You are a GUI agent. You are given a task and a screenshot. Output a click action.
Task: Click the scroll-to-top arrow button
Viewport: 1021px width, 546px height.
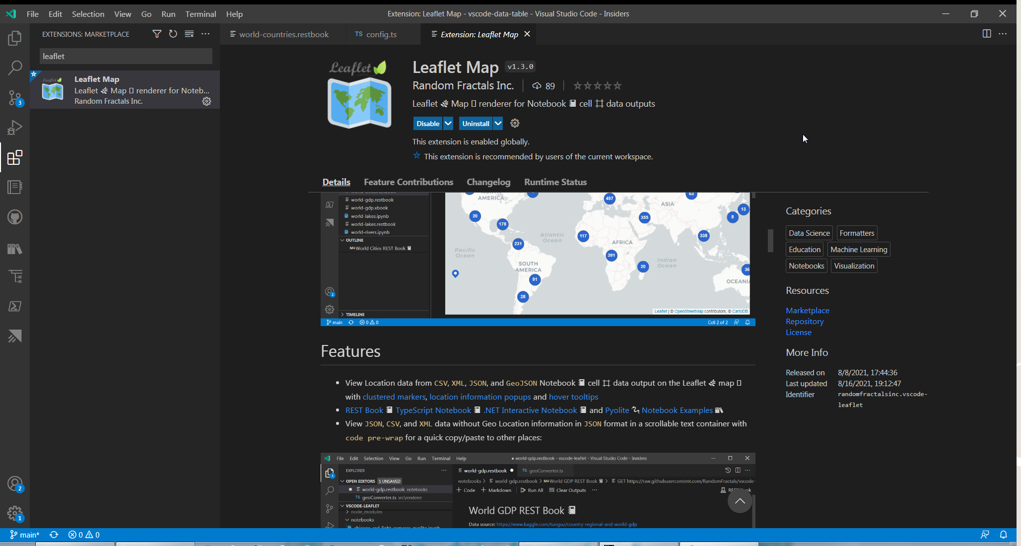[x=739, y=501]
